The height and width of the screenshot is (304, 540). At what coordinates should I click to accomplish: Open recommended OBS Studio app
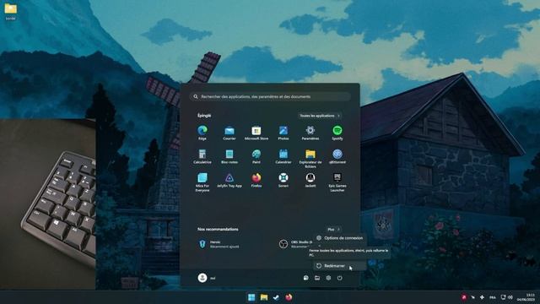(296, 244)
